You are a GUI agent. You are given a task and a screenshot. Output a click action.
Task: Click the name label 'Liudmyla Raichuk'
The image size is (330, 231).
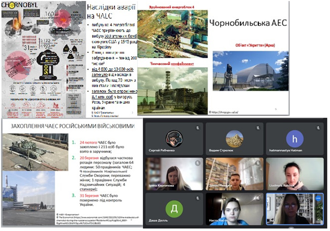282,186
